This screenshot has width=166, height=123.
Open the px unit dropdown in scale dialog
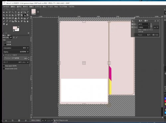coord(156,27)
